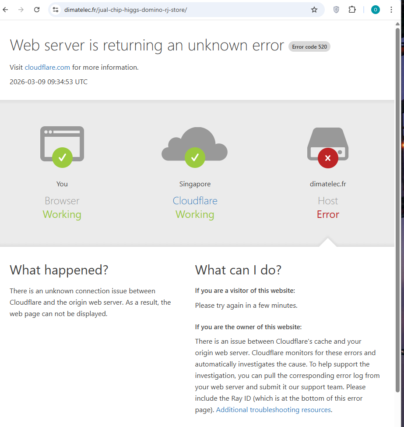Click the Cloudflare cloud status icon
This screenshot has width=404, height=427.
(x=195, y=147)
